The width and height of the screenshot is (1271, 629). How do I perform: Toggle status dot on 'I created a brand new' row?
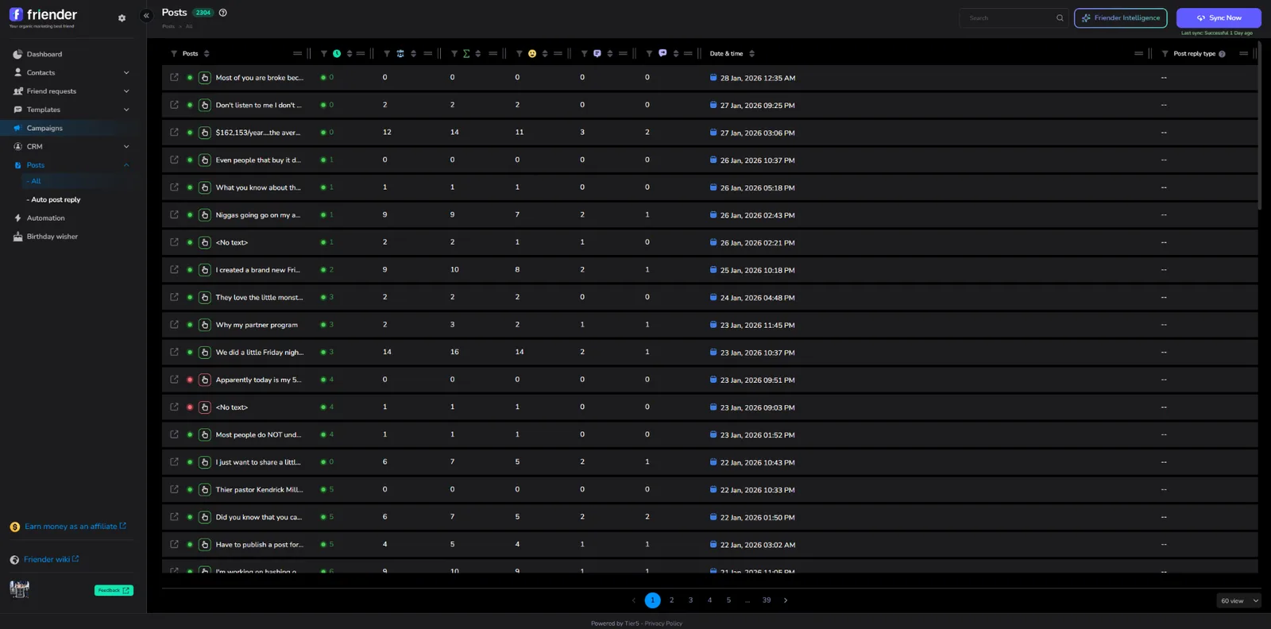pos(190,270)
